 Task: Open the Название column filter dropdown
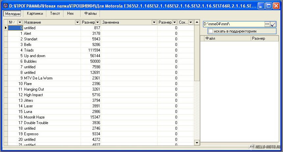click(x=77, y=22)
